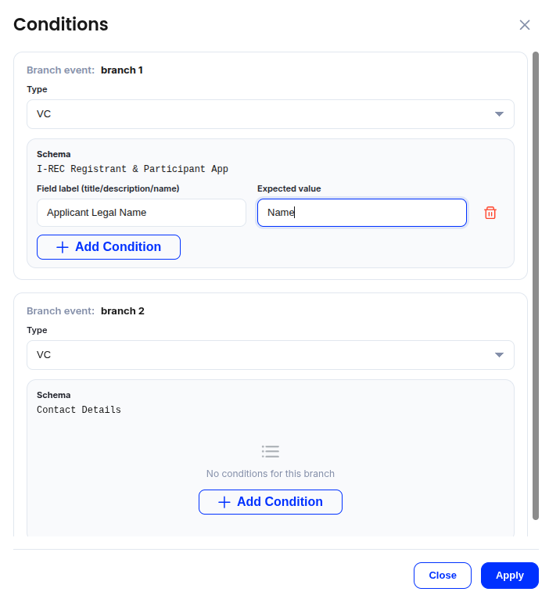The width and height of the screenshot is (549, 599).
Task: Add Condition to the Contact Details branch
Action: point(271,502)
